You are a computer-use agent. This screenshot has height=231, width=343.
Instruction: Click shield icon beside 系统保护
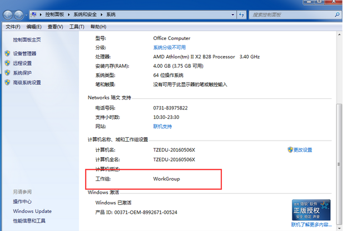click(x=7, y=73)
